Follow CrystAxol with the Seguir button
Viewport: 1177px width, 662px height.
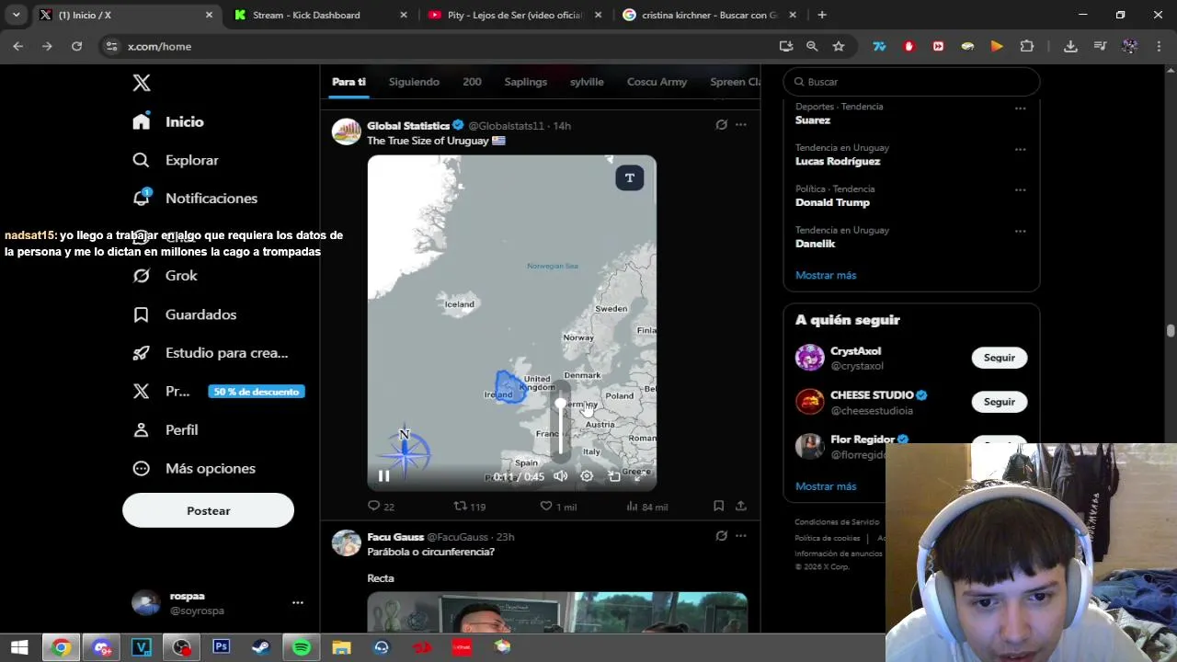click(x=1000, y=358)
